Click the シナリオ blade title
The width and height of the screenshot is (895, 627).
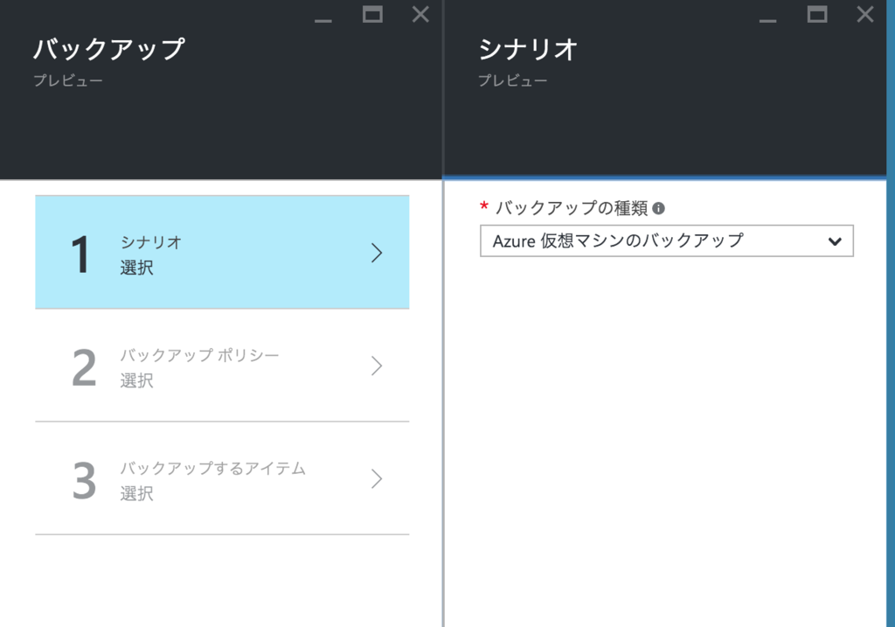[x=528, y=49]
